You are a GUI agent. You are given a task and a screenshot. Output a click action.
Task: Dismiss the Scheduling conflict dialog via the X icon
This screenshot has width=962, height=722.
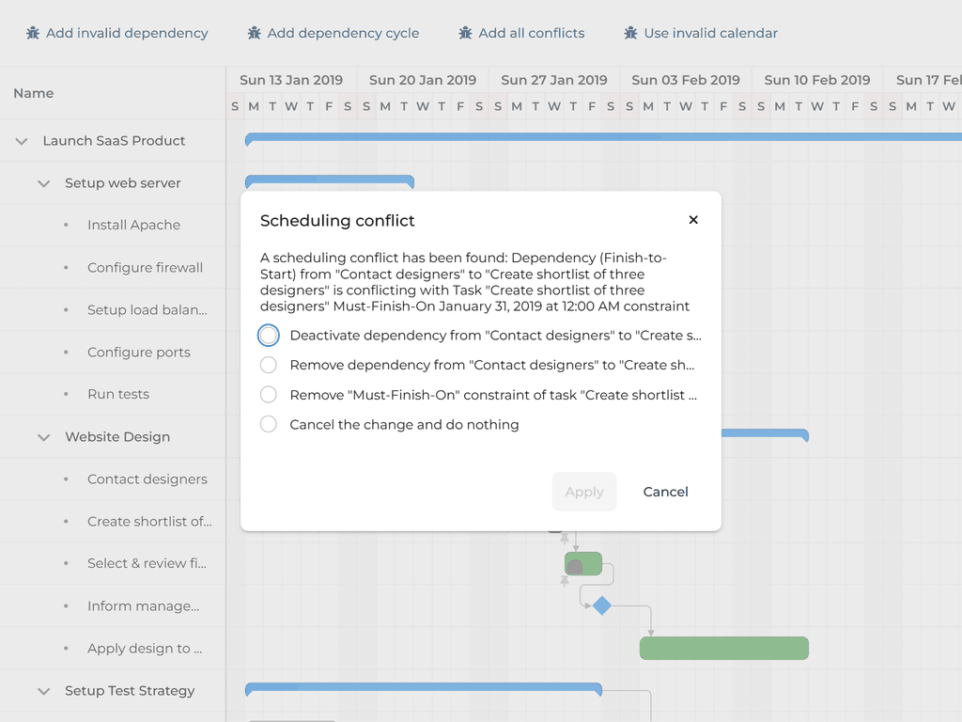click(x=693, y=219)
